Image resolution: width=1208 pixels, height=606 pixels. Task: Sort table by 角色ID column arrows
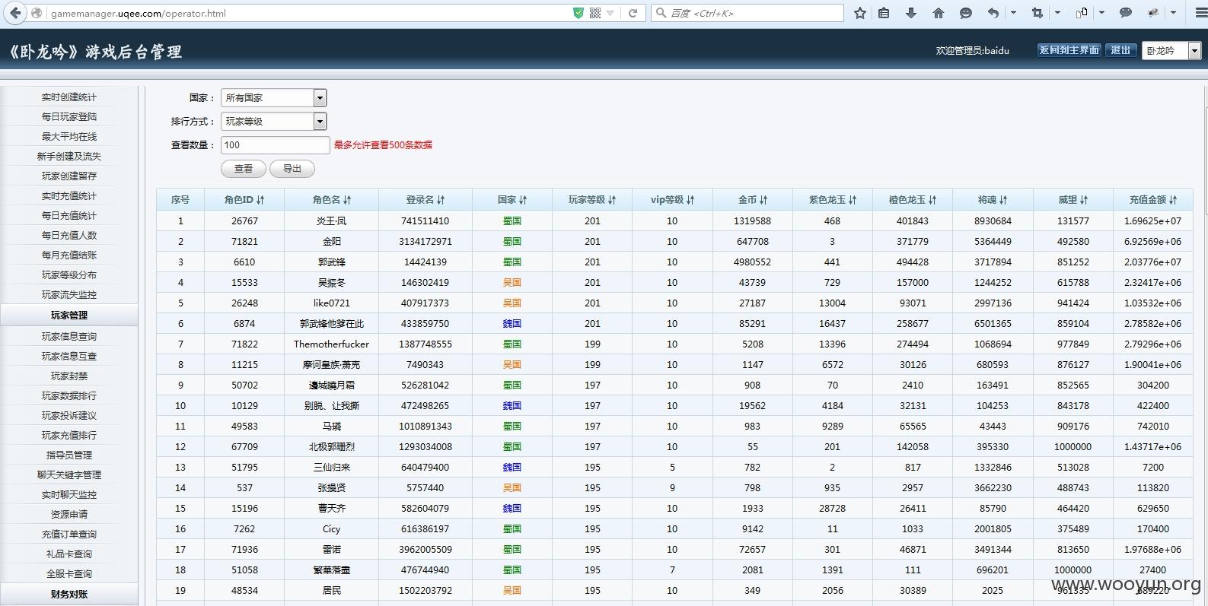pyautogui.click(x=260, y=200)
